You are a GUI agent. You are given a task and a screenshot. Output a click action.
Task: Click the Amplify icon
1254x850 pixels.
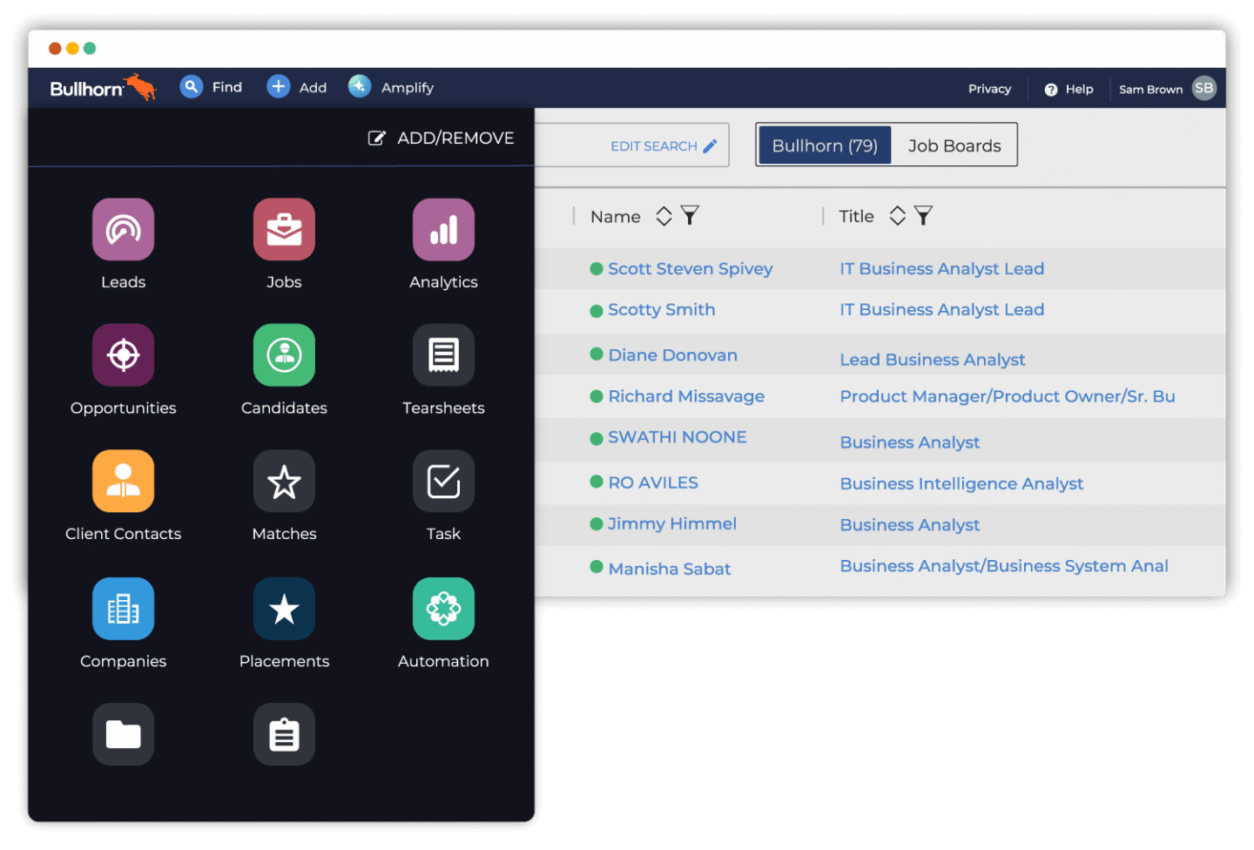360,86
